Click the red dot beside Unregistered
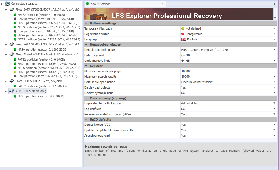This screenshot has width=279, height=170. [x=183, y=34]
